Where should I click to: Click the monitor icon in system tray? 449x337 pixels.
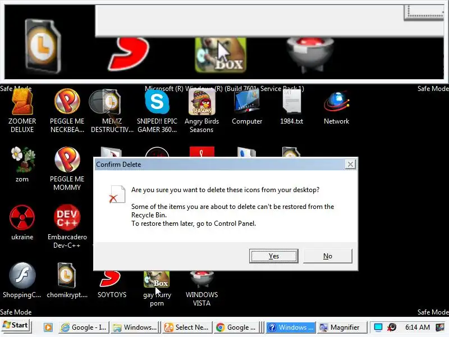378,327
